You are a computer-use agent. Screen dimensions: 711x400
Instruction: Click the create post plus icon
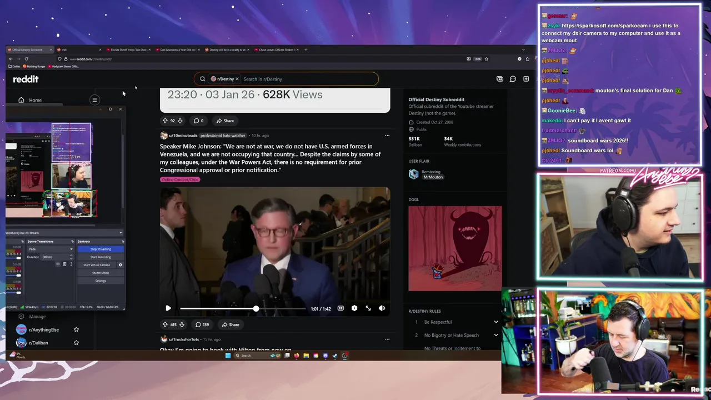(526, 79)
